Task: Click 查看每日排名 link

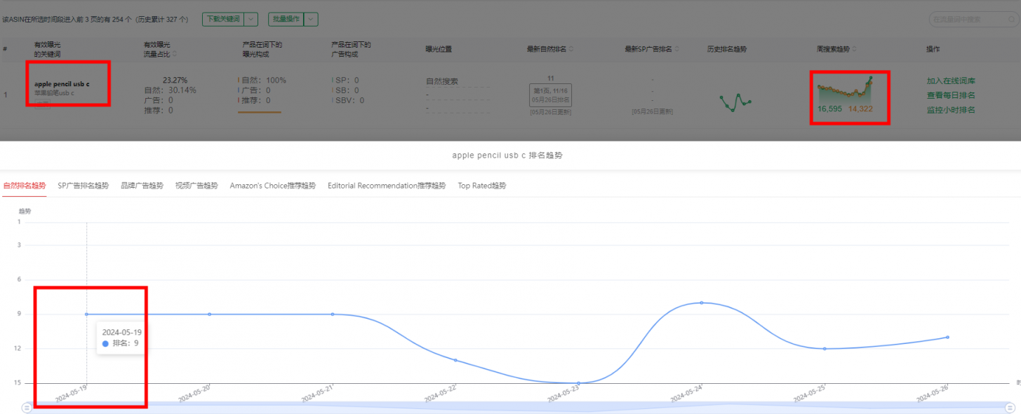Action: (950, 95)
